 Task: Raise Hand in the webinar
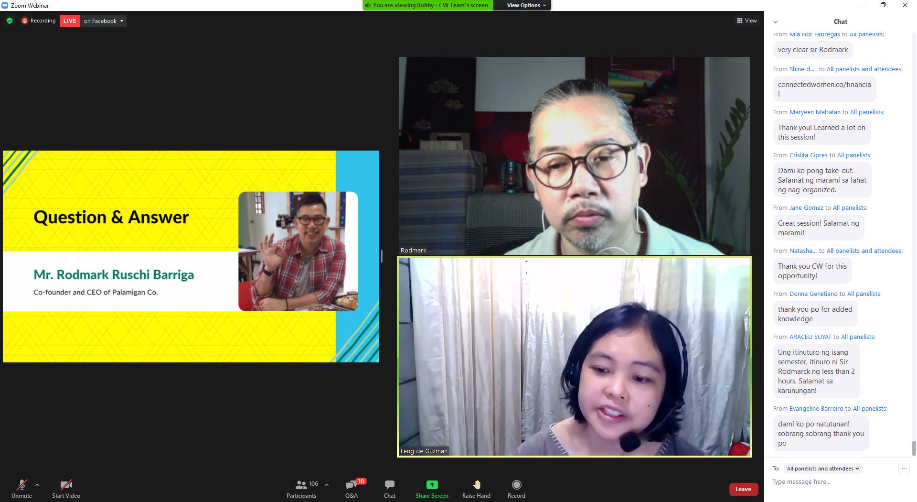pos(476,489)
